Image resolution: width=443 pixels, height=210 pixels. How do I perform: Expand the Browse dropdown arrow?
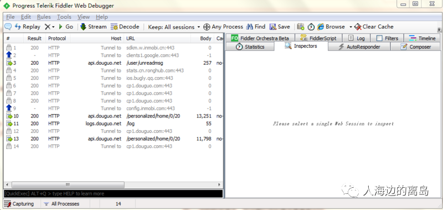[x=351, y=27]
